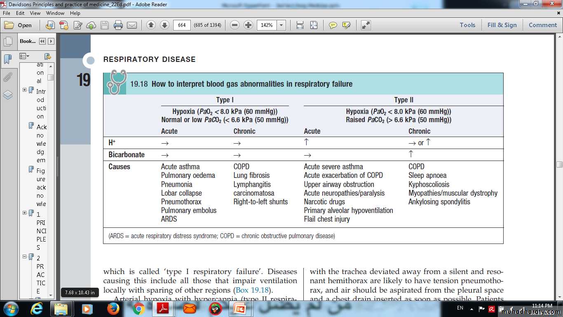The width and height of the screenshot is (563, 317).
Task: Open the Page Thumbnails panel
Action: pyautogui.click(x=7, y=42)
